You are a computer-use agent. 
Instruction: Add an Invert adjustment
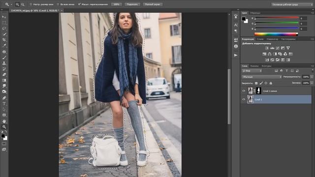(x=267, y=60)
